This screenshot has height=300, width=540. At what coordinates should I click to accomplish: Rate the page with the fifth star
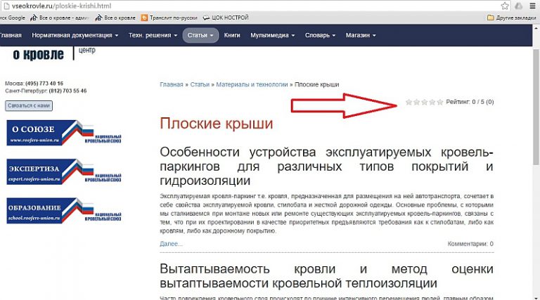click(440, 103)
